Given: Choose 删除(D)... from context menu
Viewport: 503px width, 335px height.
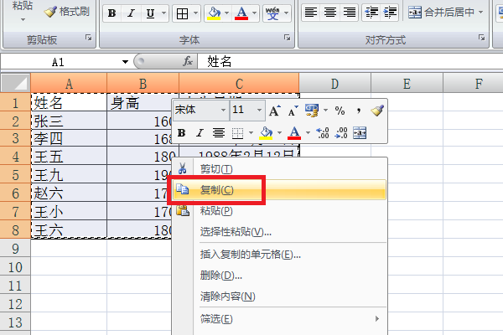Looking at the screenshot, I should 280,275.
